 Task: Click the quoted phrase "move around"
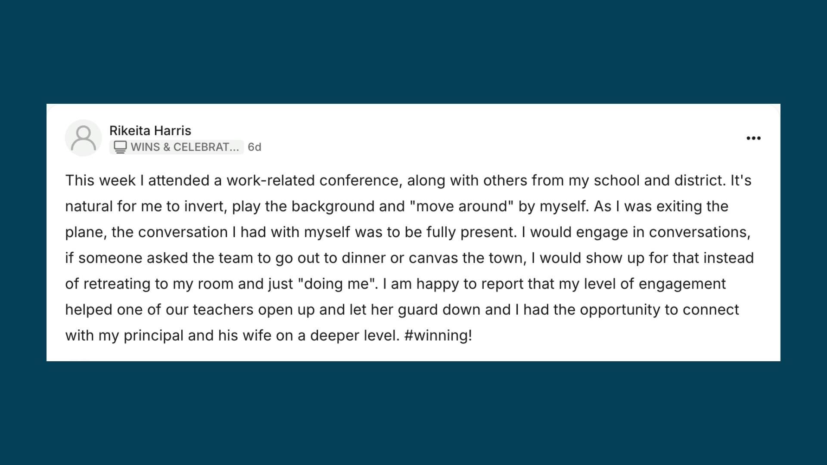[461, 206]
